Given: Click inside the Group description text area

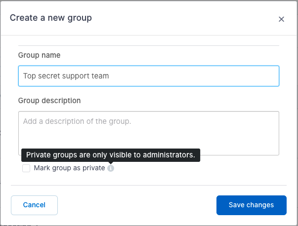Looking at the screenshot, I should point(149,133).
